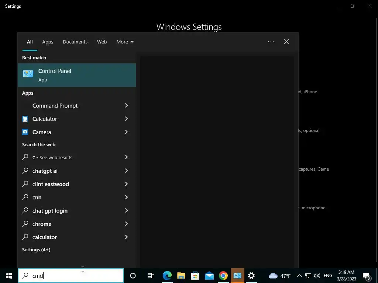This screenshot has height=283, width=378.
Task: Expand chat gpt login suggestion arrow
Action: coord(126,210)
